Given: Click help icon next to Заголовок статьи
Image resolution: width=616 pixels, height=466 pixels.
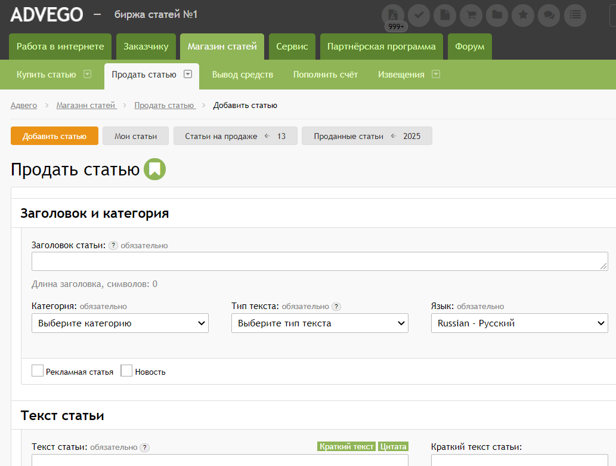Looking at the screenshot, I should [x=113, y=245].
